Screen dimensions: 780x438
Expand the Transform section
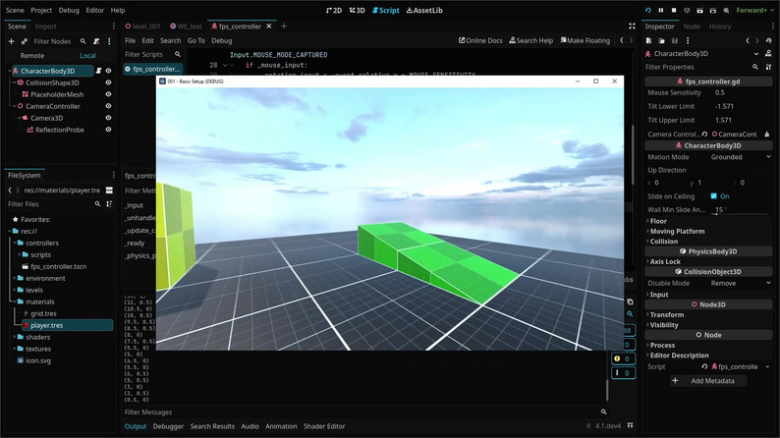coord(667,314)
